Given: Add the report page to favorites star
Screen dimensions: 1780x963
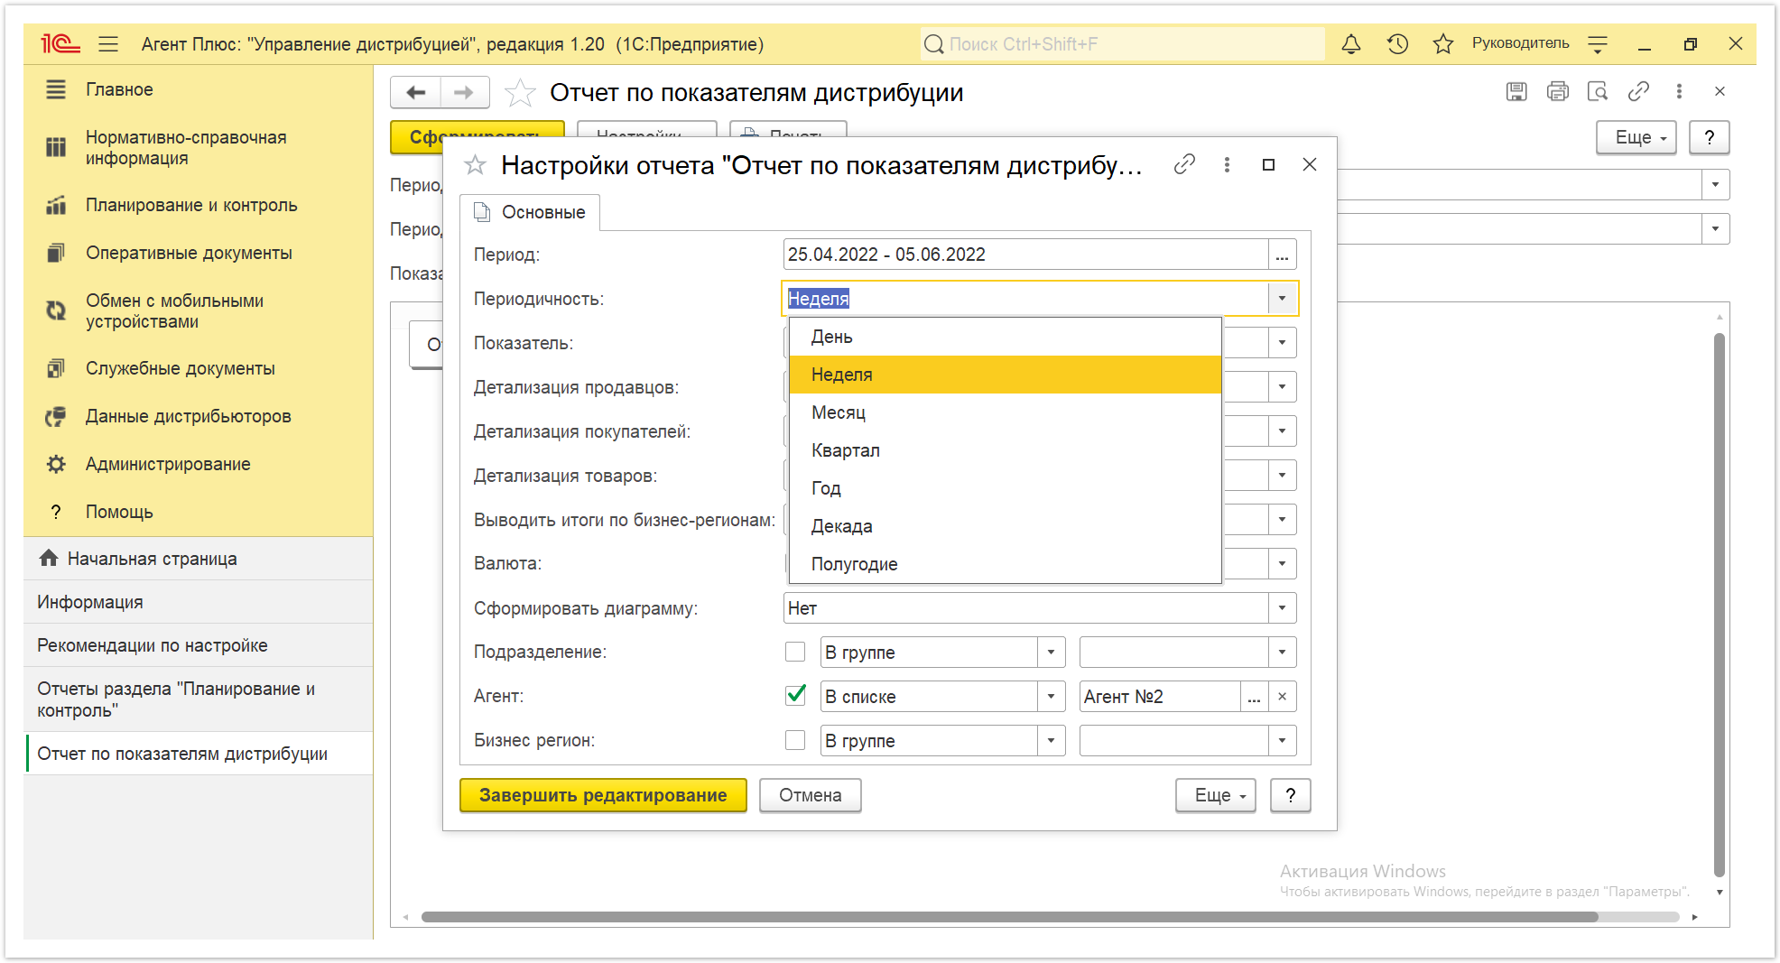Looking at the screenshot, I should [x=520, y=92].
